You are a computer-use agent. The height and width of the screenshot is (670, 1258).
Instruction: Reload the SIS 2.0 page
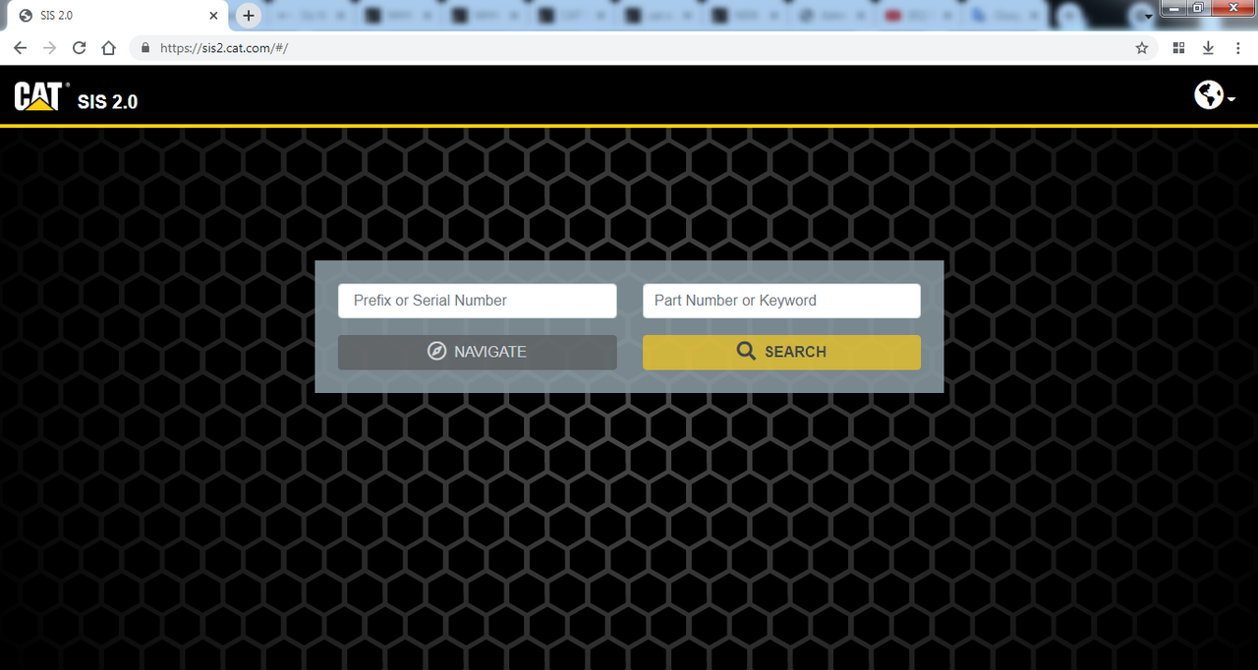click(x=80, y=48)
